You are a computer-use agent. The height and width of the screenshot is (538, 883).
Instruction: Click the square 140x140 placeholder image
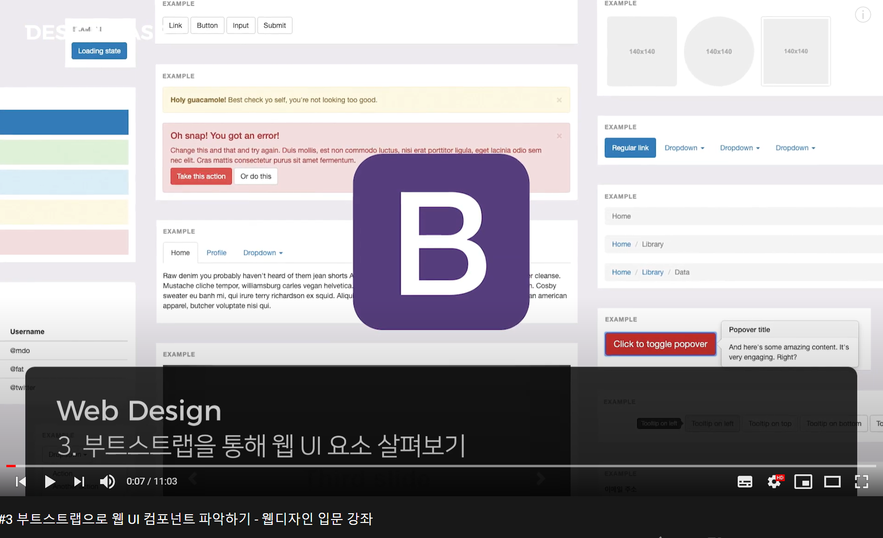[x=642, y=52]
